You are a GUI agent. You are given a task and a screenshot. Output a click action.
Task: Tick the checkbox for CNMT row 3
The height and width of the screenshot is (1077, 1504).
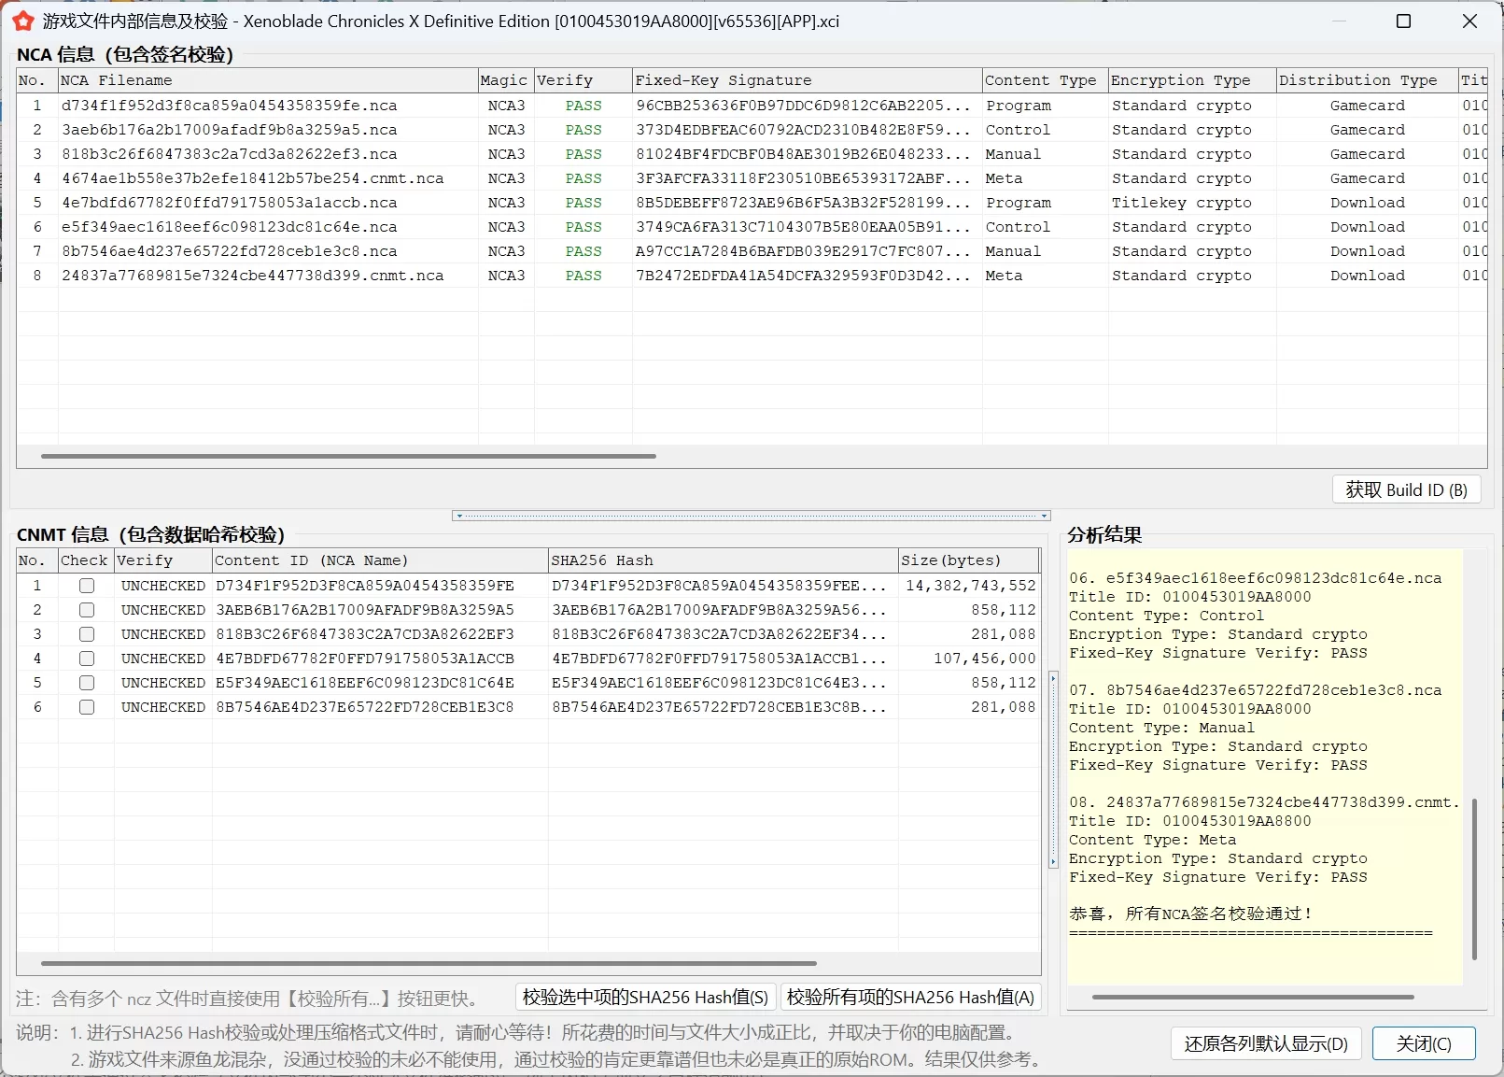pos(87,634)
